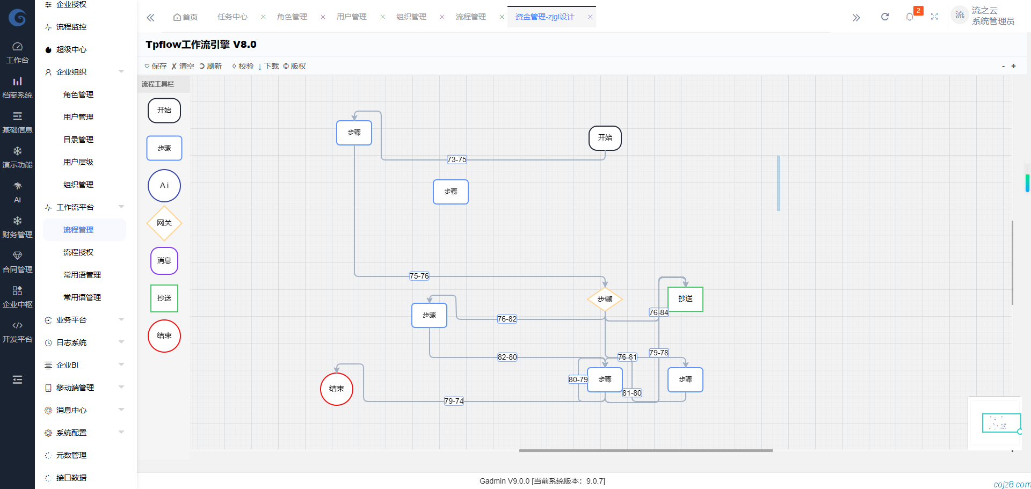Expand the 业务平台 menu section
This screenshot has height=489, width=1031.
tap(121, 319)
